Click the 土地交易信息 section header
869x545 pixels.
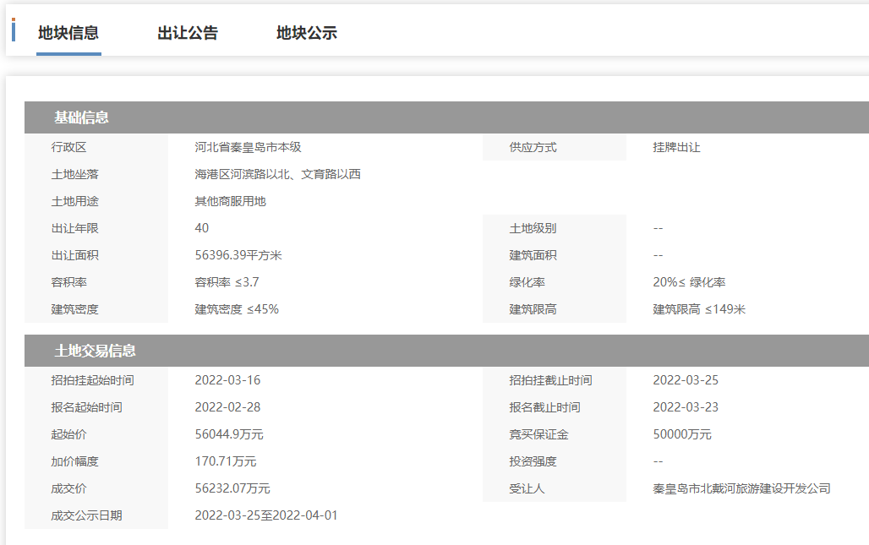point(96,351)
